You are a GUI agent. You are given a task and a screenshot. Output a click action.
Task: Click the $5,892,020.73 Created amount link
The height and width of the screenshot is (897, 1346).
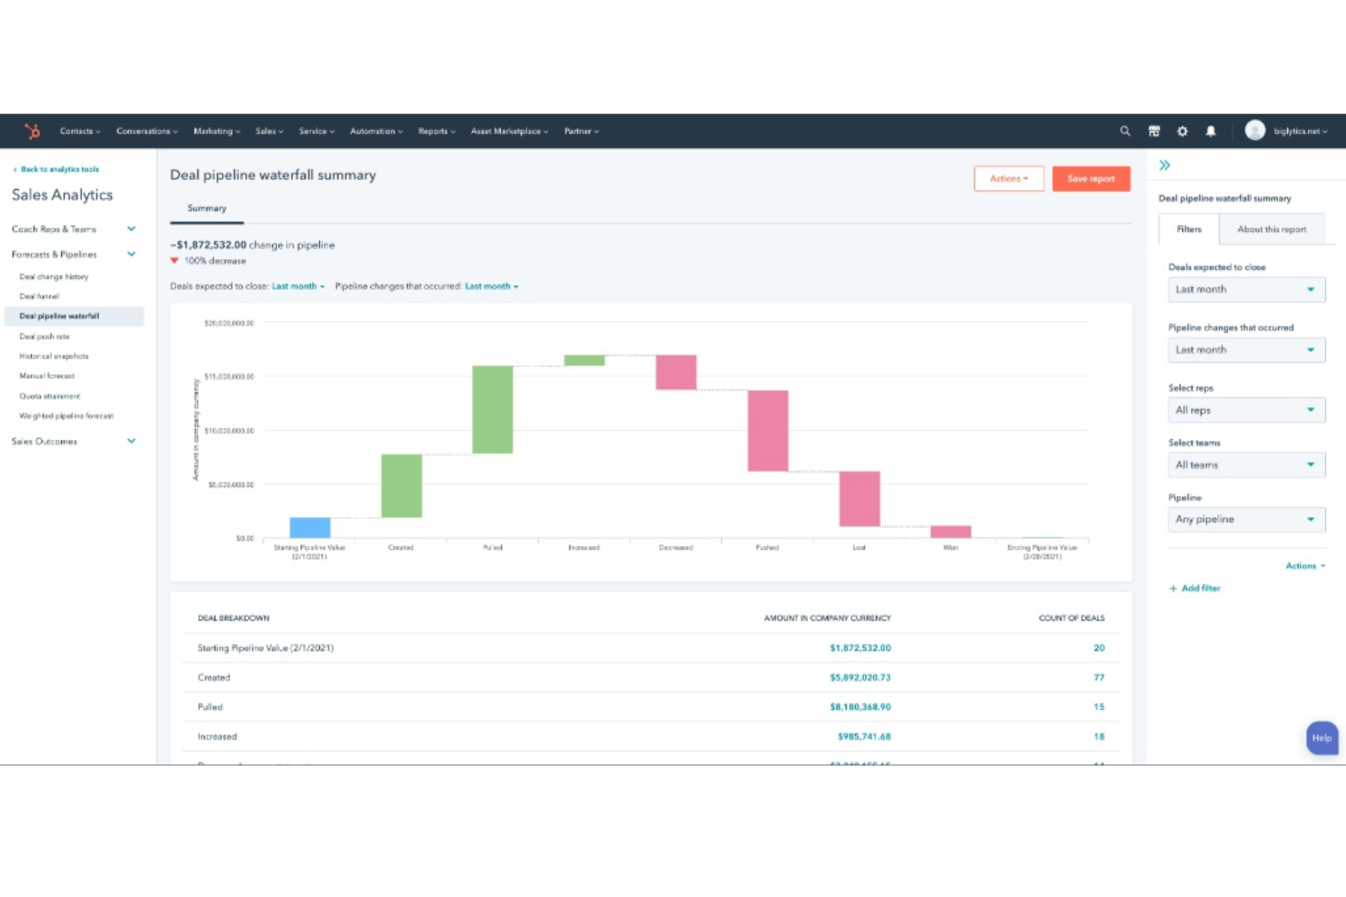(x=859, y=677)
